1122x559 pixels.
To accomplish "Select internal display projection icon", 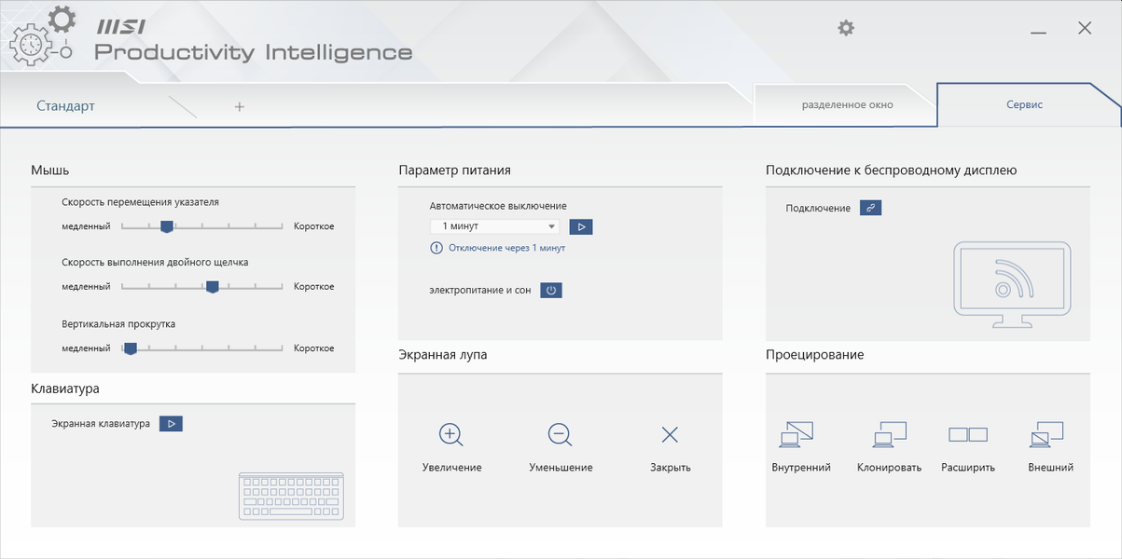I will 796,433.
